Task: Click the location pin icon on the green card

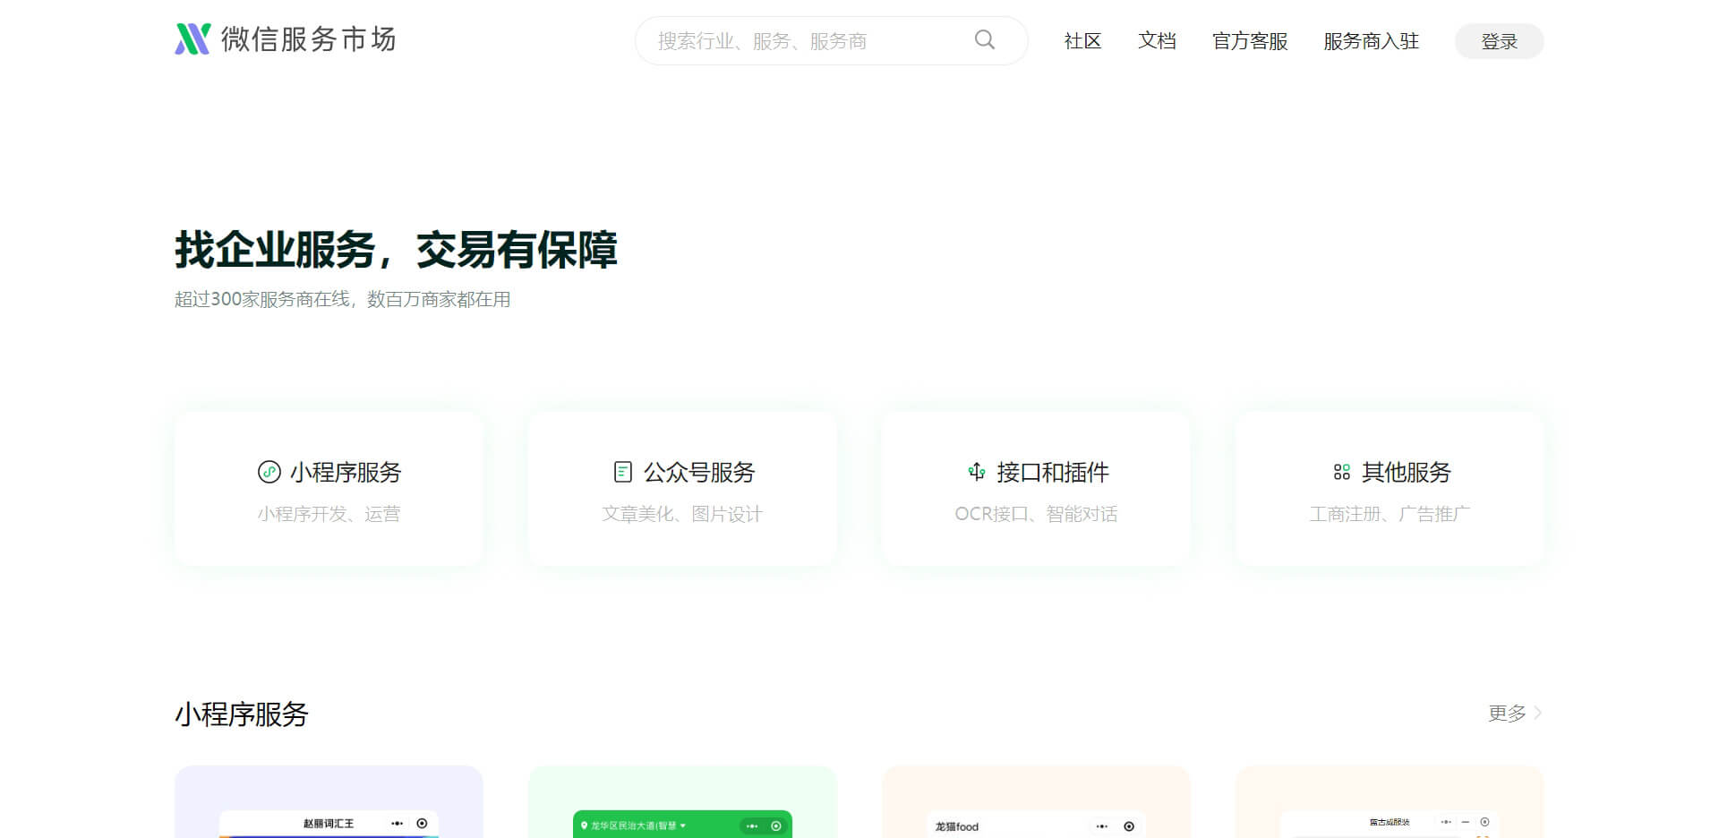Action: [584, 825]
